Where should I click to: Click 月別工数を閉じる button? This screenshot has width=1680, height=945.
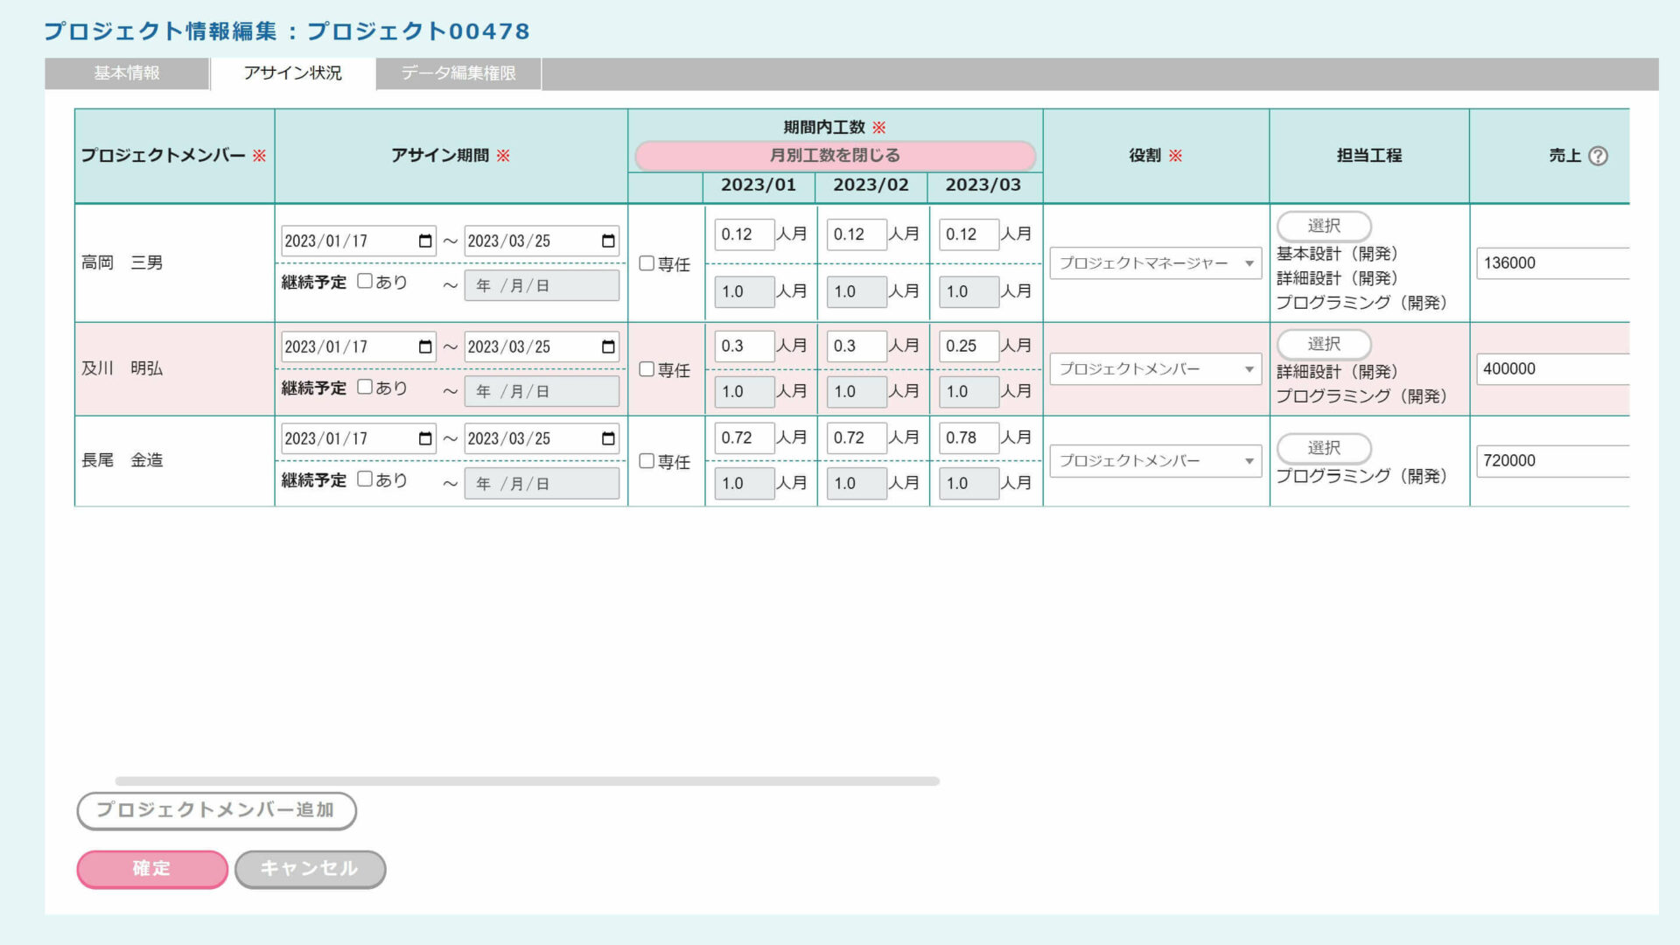click(x=835, y=156)
